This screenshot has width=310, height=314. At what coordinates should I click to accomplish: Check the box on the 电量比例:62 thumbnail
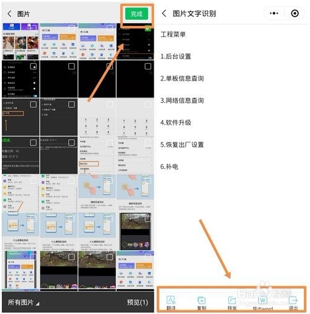coord(33,142)
